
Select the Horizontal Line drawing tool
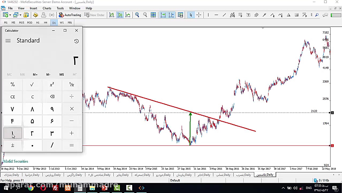216,15
